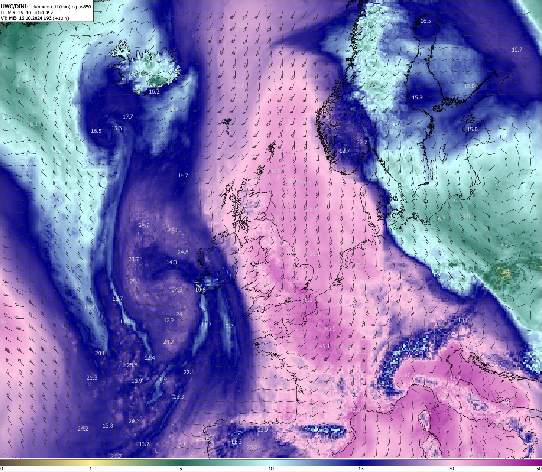
Task: Click the 17.7 value label
Action: [x=128, y=116]
